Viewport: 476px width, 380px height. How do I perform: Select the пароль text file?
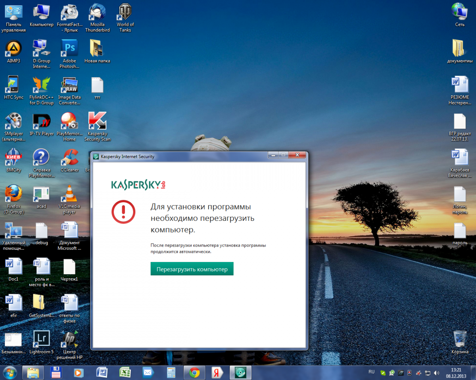pos(460,234)
